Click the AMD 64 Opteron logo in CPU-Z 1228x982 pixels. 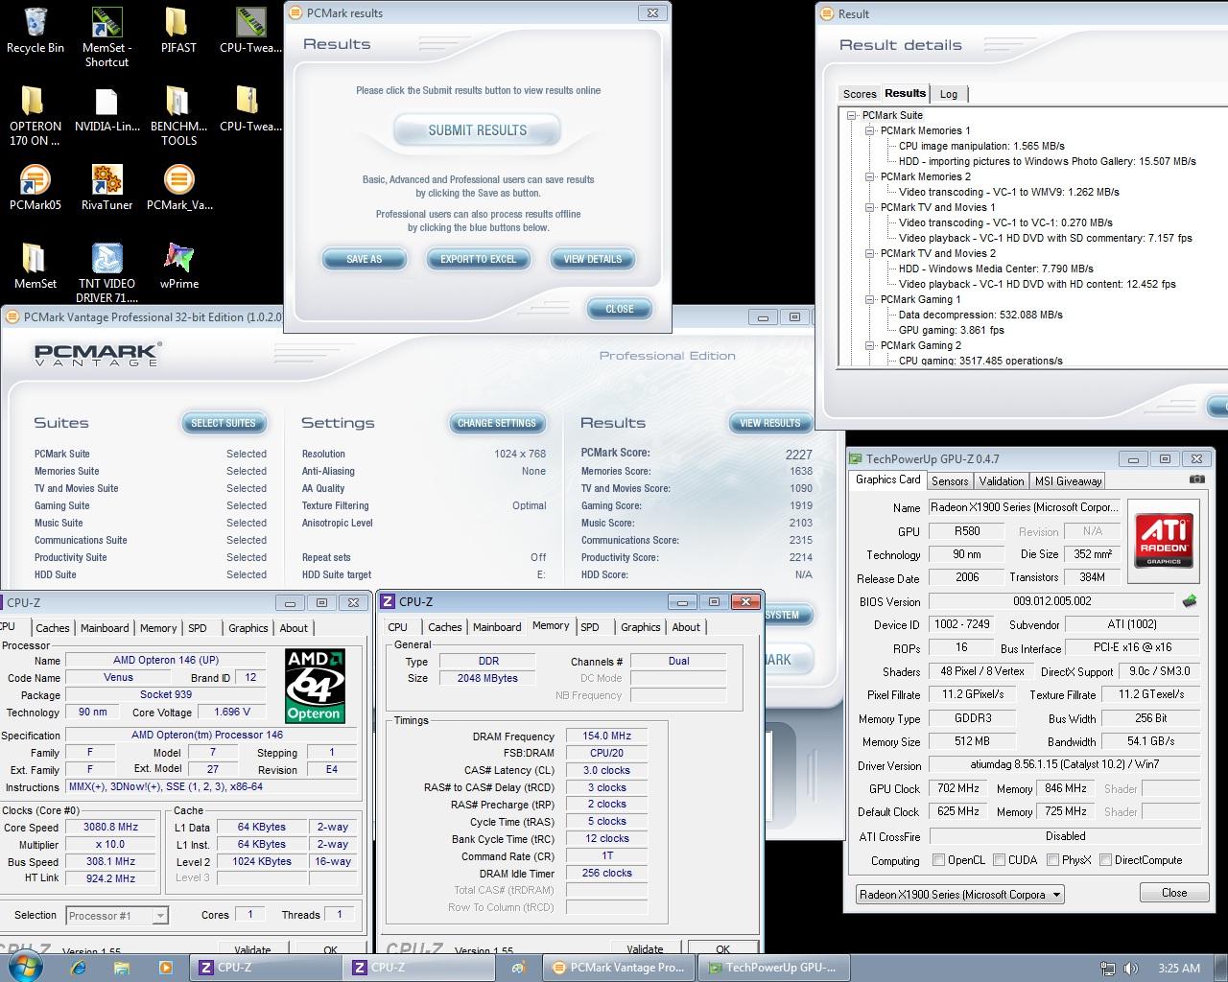(x=315, y=686)
